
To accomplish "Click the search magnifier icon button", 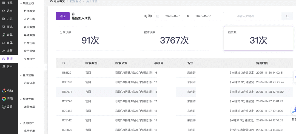I will tap(287, 16).
